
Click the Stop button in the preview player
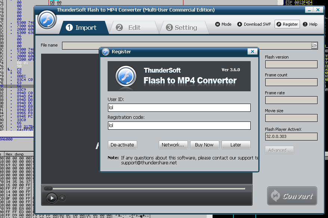[x=62, y=198]
